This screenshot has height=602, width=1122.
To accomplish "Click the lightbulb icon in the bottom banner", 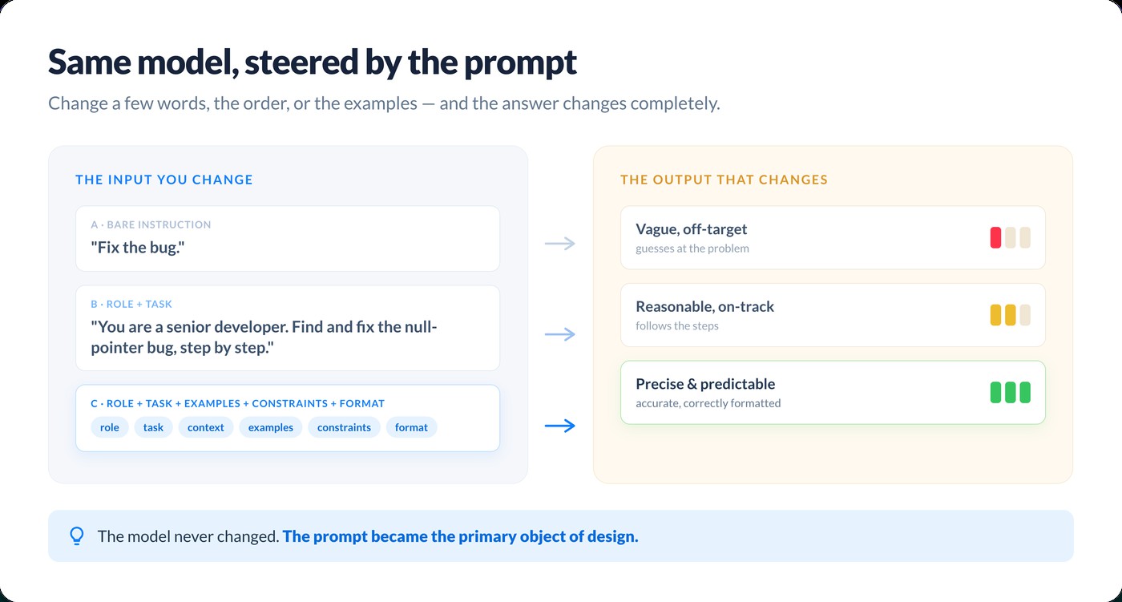I will (x=77, y=535).
